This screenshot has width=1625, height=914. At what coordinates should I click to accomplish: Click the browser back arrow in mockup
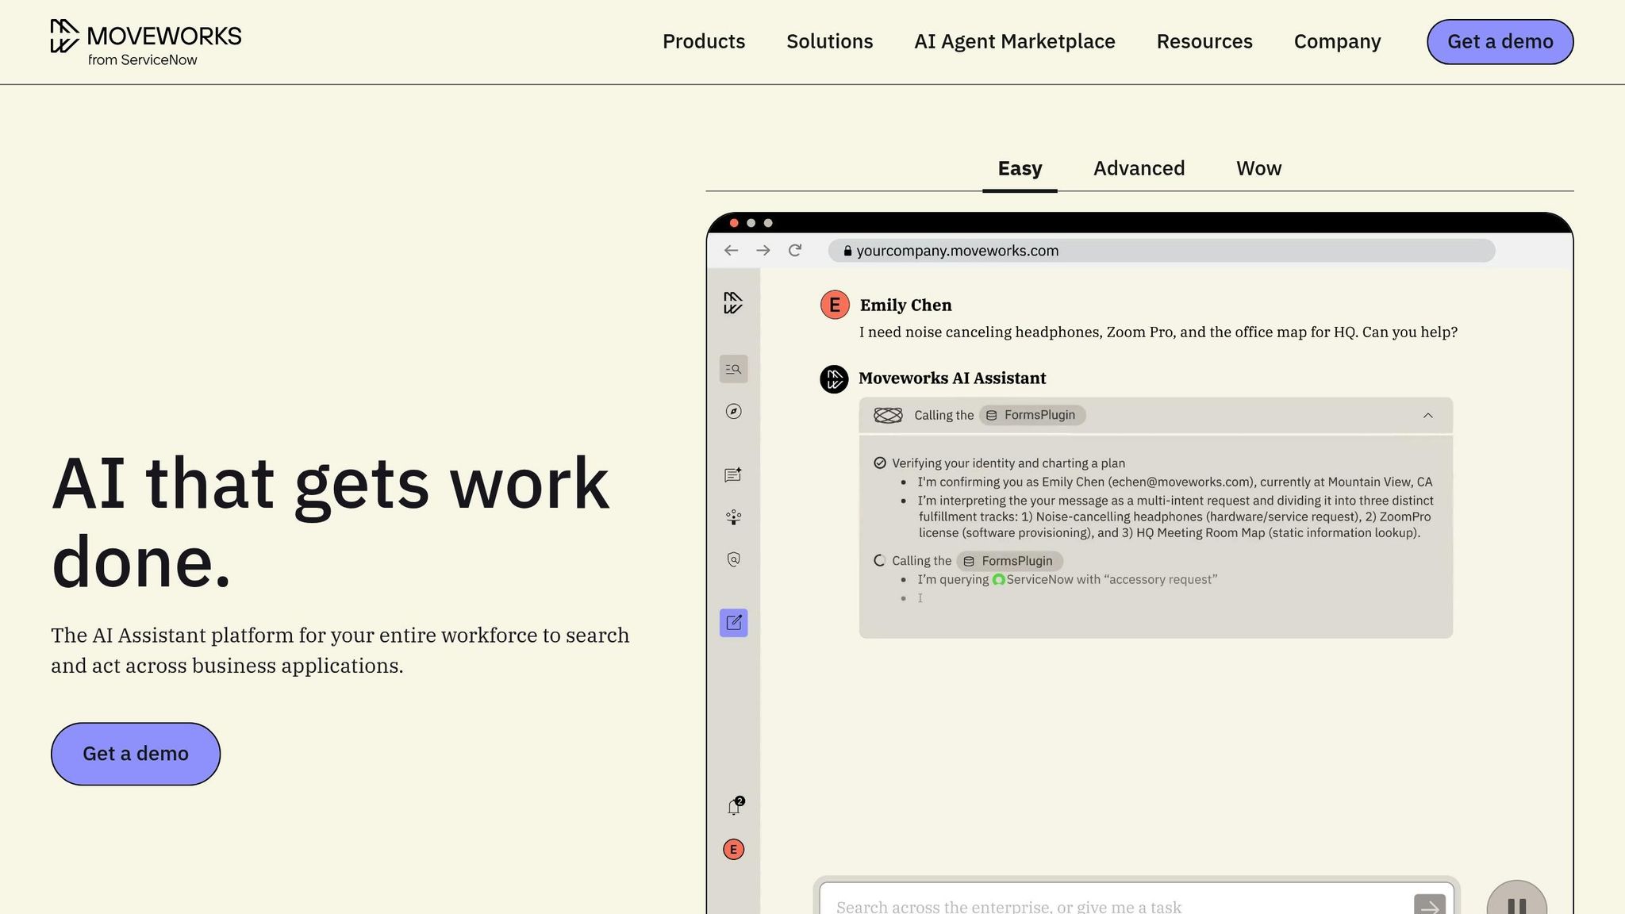pyautogui.click(x=731, y=250)
